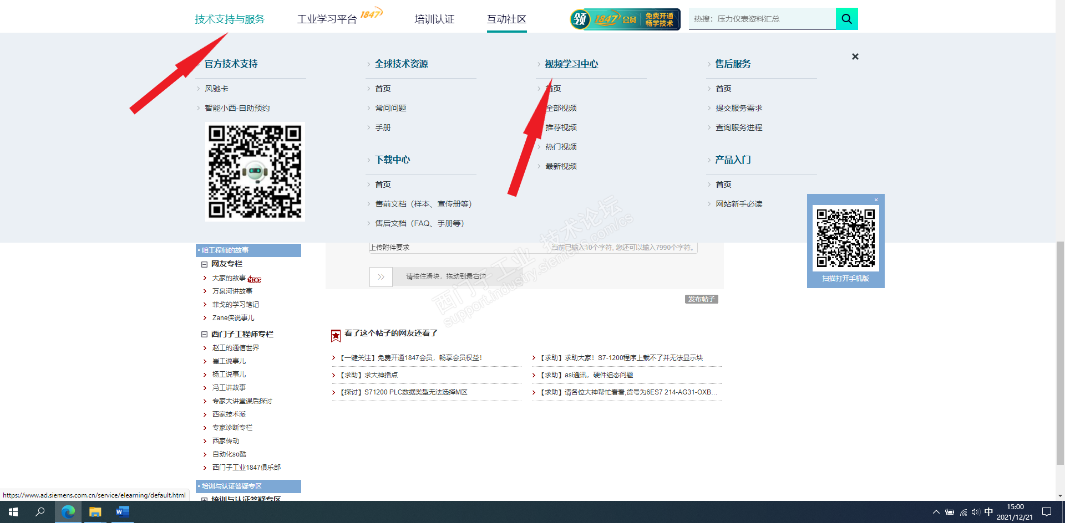Image resolution: width=1065 pixels, height=523 pixels.
Task: Open the 风驰卡 link
Action: tap(216, 89)
